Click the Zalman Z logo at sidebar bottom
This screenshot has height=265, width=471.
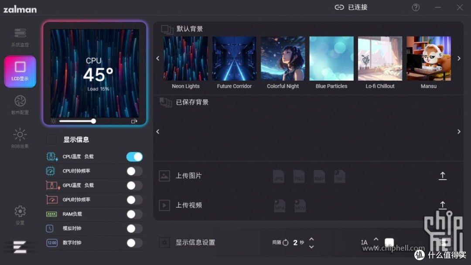coord(20,247)
